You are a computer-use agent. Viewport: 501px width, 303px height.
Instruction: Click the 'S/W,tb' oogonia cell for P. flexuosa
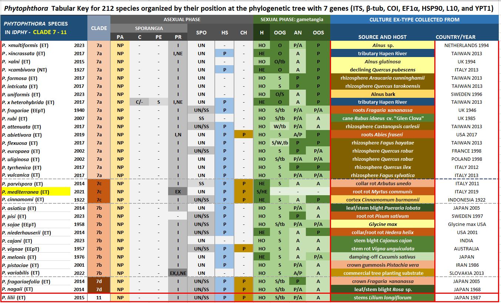[x=280, y=143]
